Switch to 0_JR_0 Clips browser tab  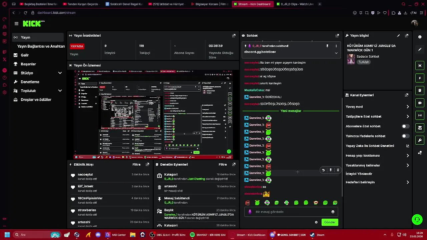click(x=295, y=4)
